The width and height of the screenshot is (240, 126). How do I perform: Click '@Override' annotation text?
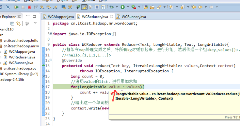pyautogui.click(x=72, y=60)
